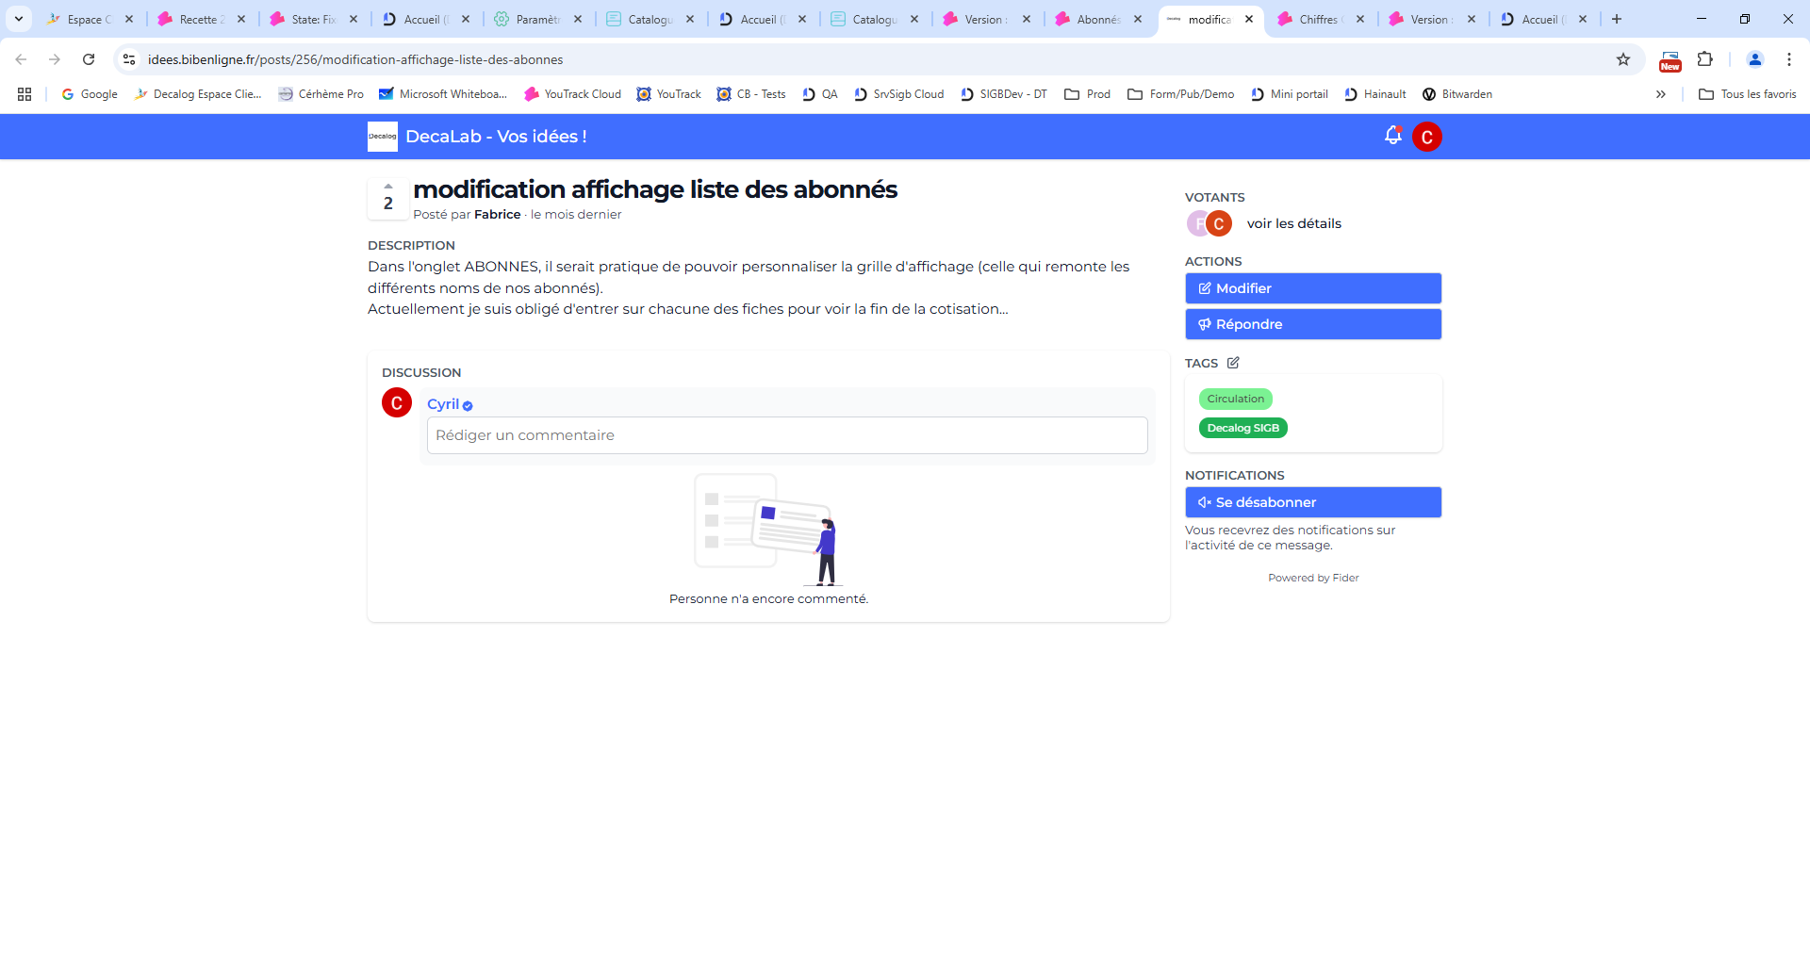This screenshot has width=1810, height=980.
Task: Open 'voir les détails' voters link
Action: [1293, 223]
